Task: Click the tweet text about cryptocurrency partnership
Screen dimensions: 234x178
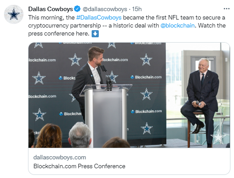Action: [127, 26]
